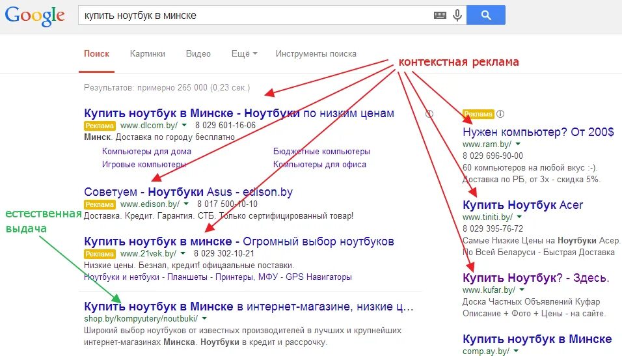The image size is (622, 356).
Task: Switch to the Видео tab
Action: click(x=198, y=53)
